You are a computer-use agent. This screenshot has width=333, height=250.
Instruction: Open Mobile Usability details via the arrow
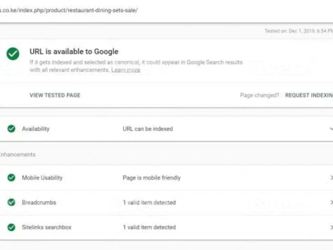332,178
